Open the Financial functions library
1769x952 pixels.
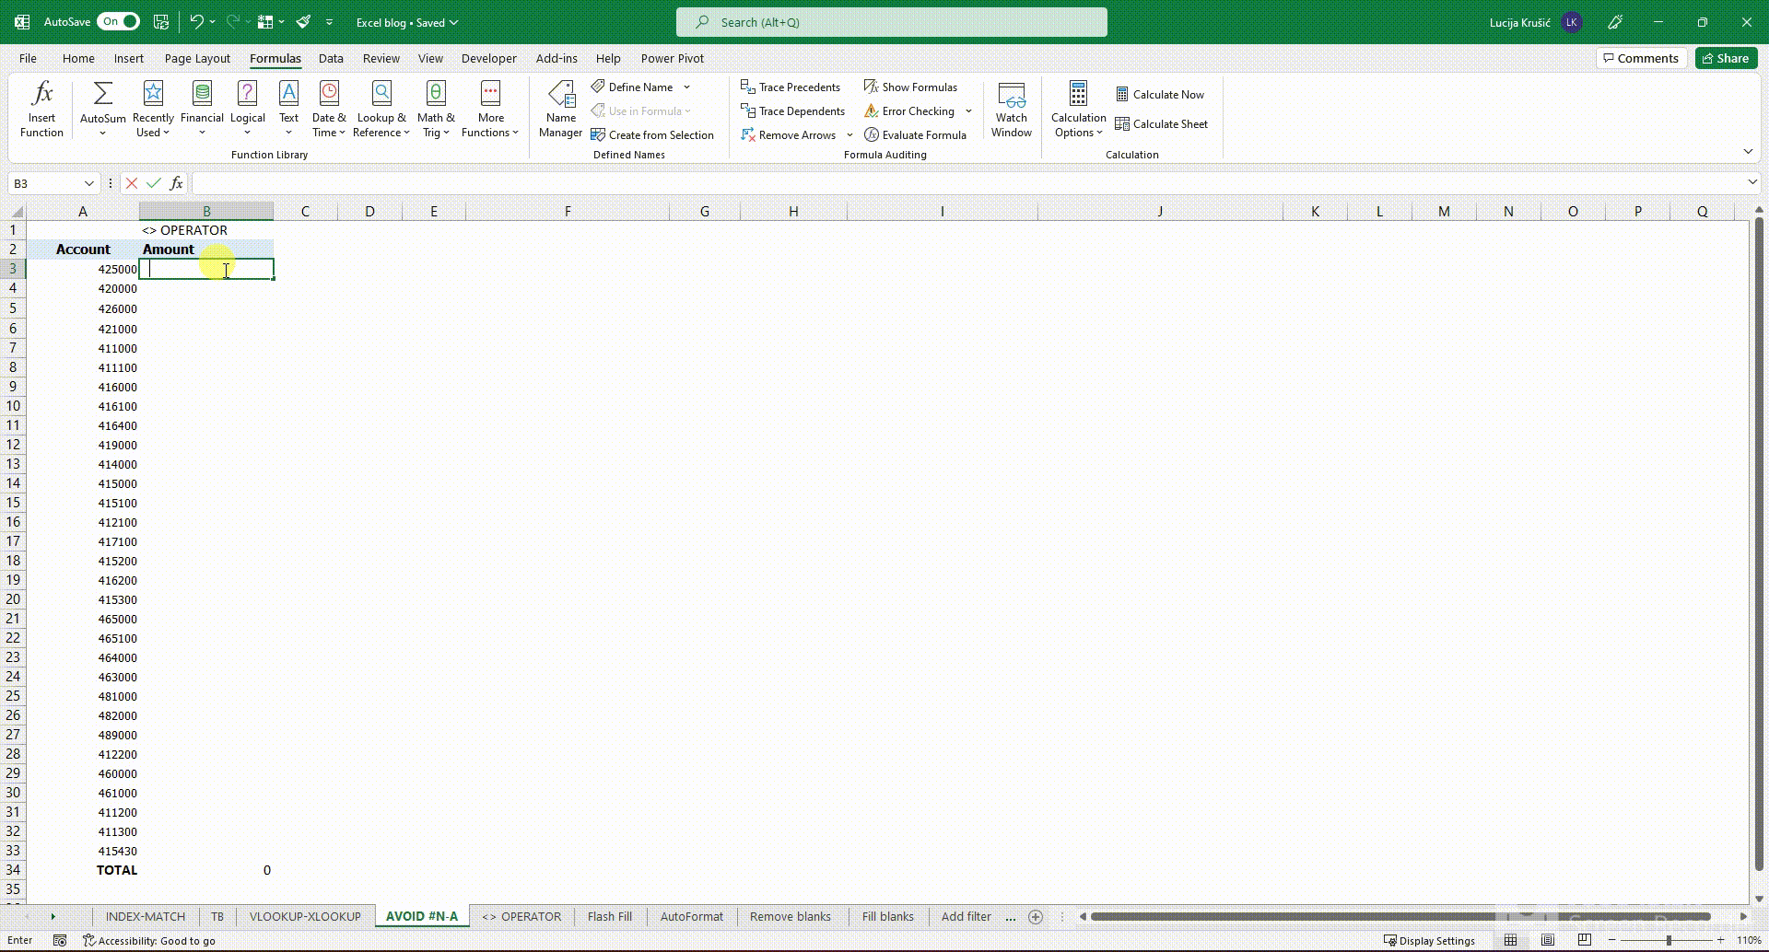pyautogui.click(x=202, y=109)
